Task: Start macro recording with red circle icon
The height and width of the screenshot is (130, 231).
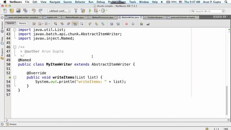Action: pos(126,24)
